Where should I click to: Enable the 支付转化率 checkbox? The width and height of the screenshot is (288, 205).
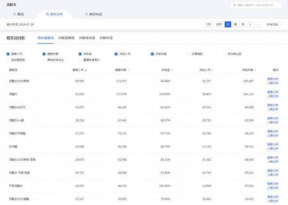[x=225, y=54]
